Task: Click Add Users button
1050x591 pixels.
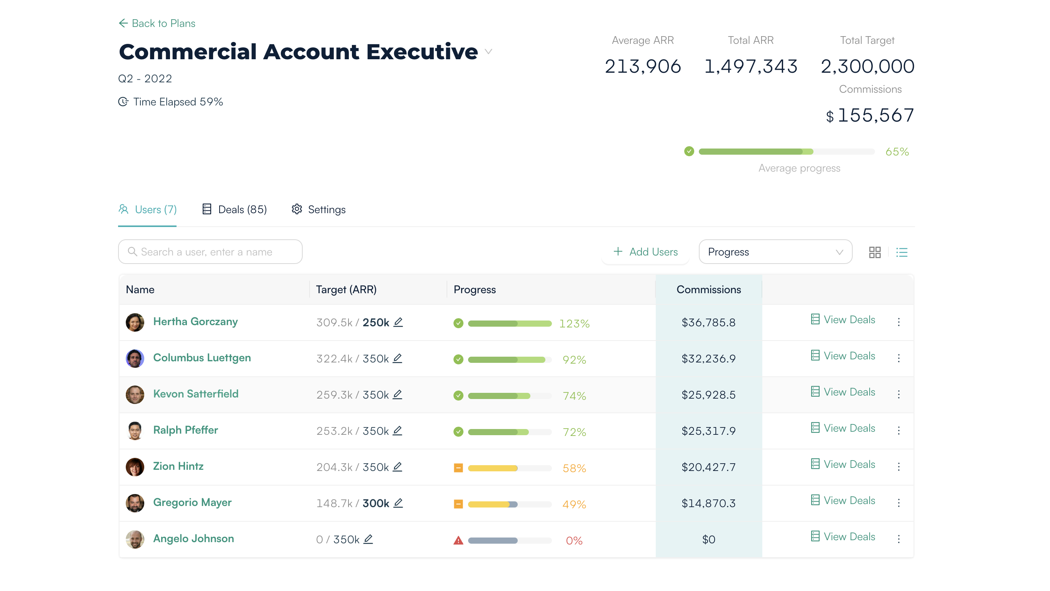Action: tap(646, 252)
